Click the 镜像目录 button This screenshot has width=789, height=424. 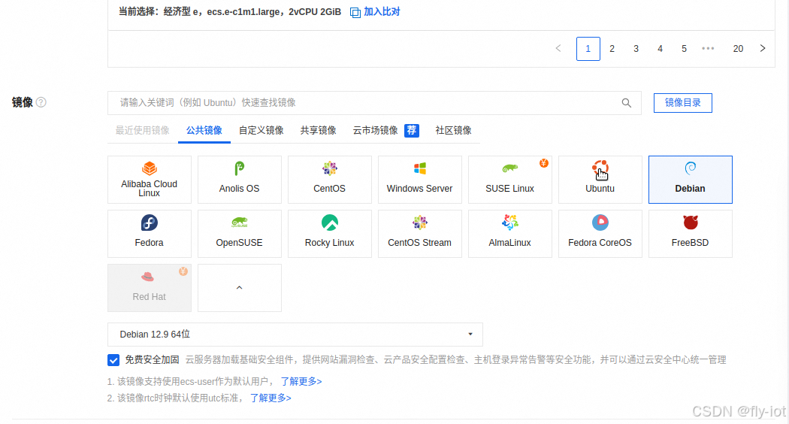[x=683, y=103]
